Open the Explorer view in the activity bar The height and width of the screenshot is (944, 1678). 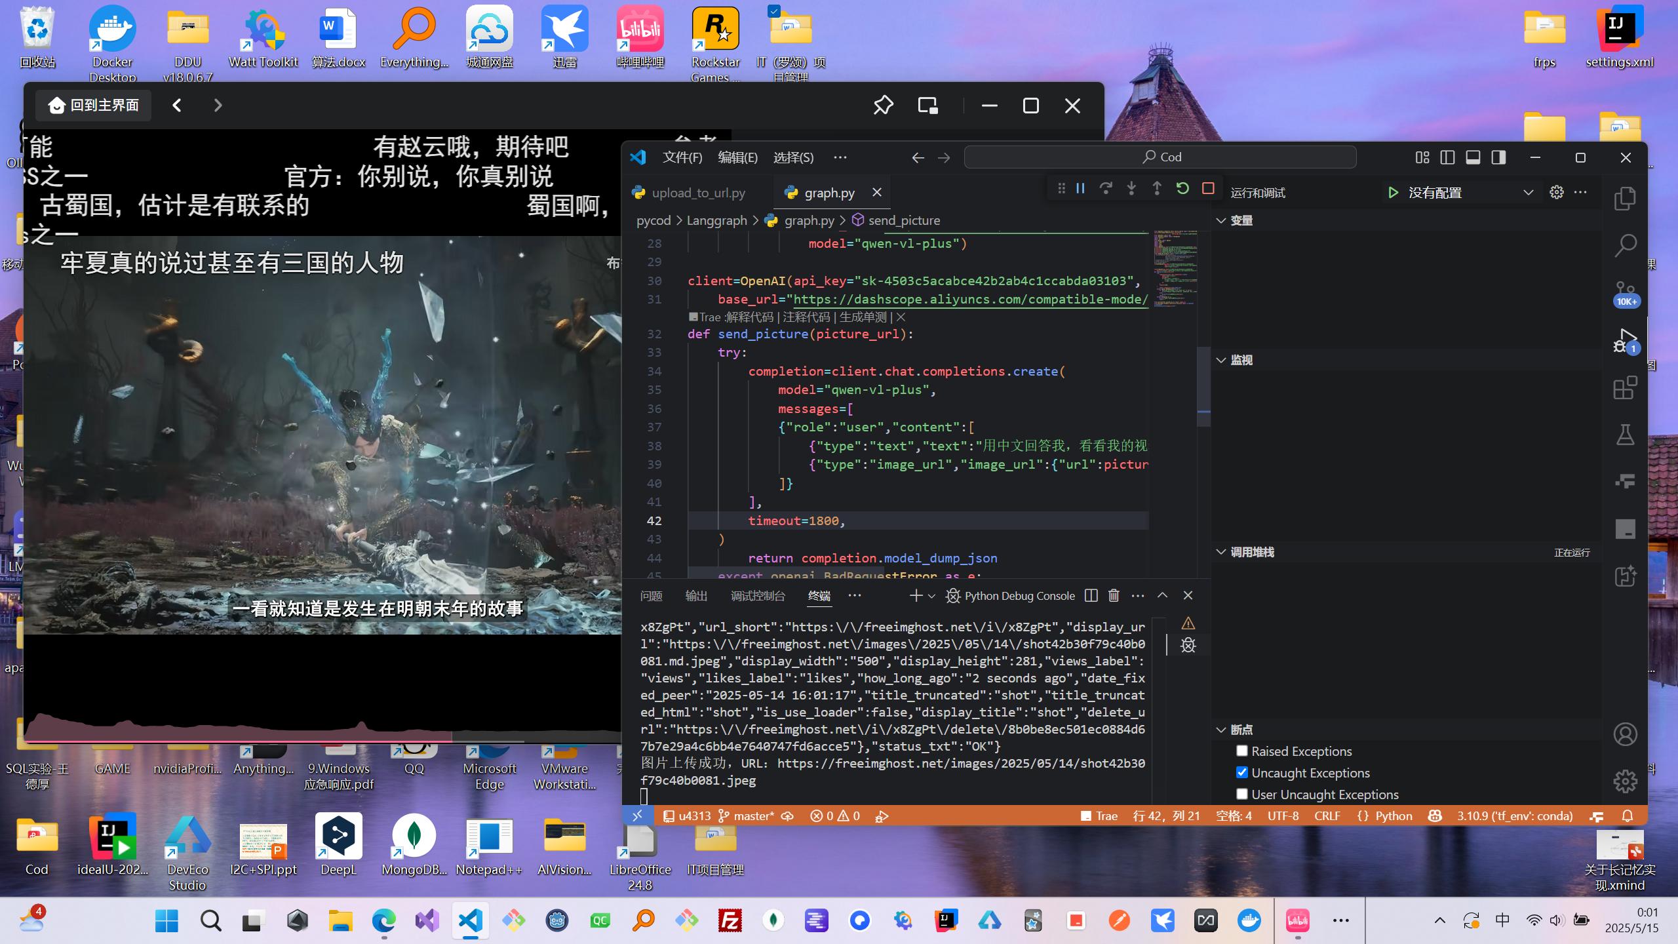click(x=1625, y=199)
